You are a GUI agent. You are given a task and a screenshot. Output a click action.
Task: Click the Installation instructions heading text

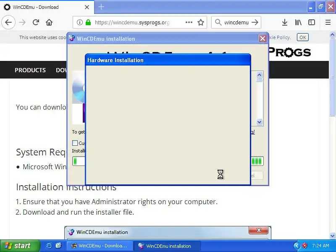(66, 187)
